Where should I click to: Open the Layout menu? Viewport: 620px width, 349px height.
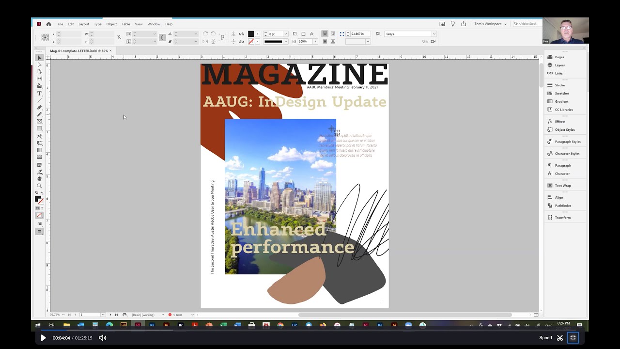click(84, 24)
